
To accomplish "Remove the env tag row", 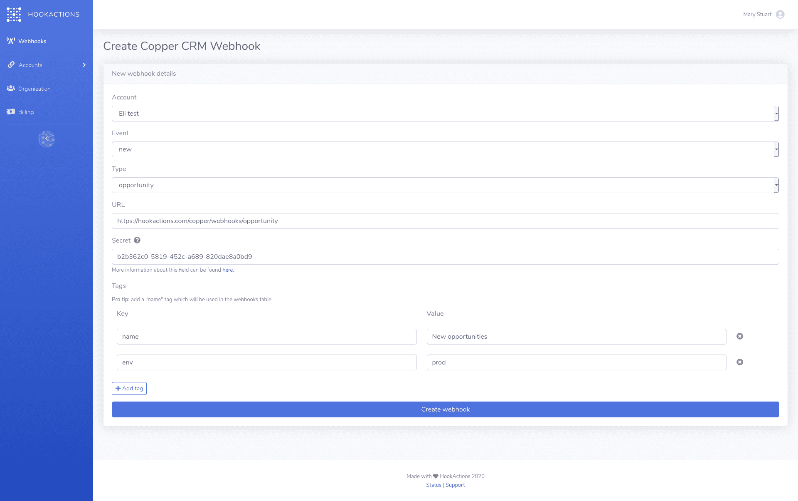I will coord(740,362).
